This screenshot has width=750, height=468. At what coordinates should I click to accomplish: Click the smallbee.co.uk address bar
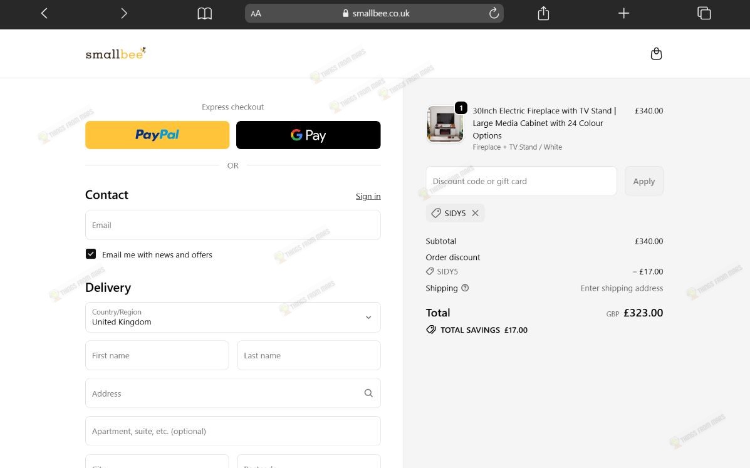pos(374,13)
